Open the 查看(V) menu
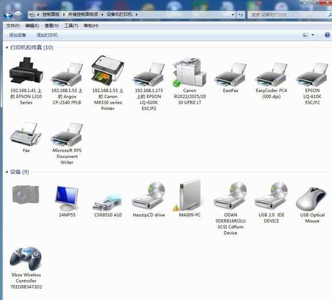 click(x=52, y=26)
